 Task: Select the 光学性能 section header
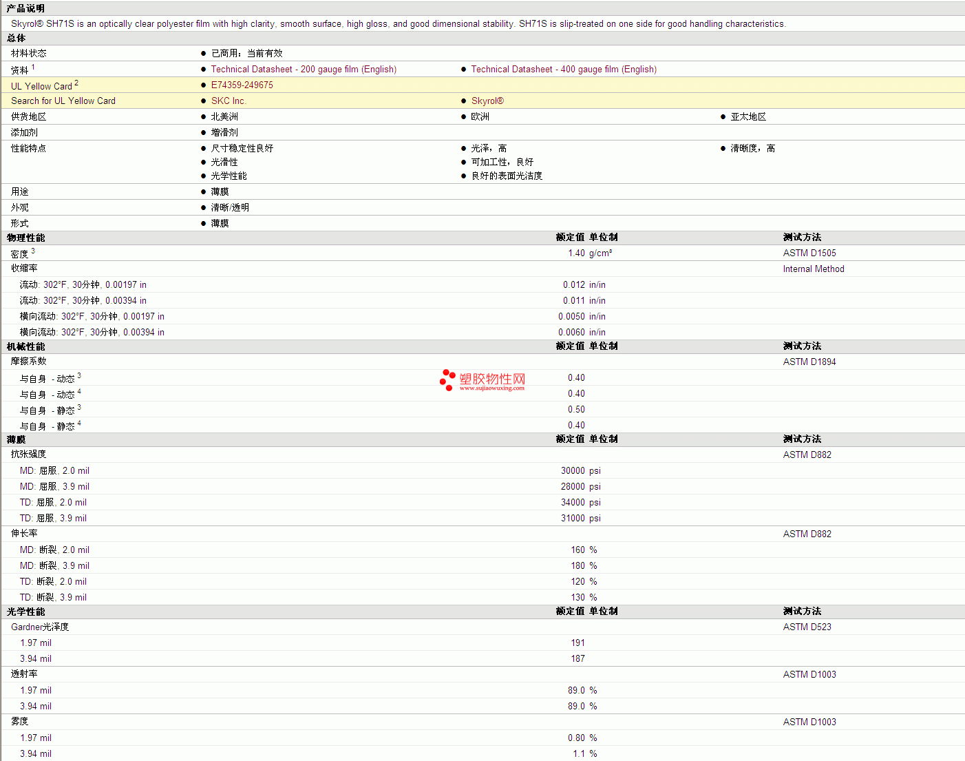(x=25, y=612)
